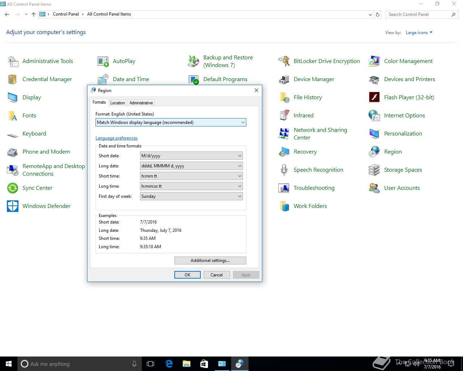Open the Work Folders icon
The image size is (463, 371).
(284, 206)
